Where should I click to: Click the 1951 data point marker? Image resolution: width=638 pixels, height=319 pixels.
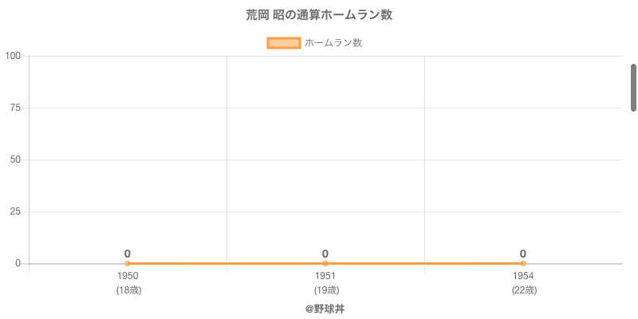click(325, 263)
